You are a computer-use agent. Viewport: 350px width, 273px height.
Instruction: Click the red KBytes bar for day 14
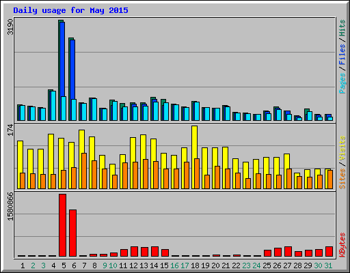click(154, 252)
